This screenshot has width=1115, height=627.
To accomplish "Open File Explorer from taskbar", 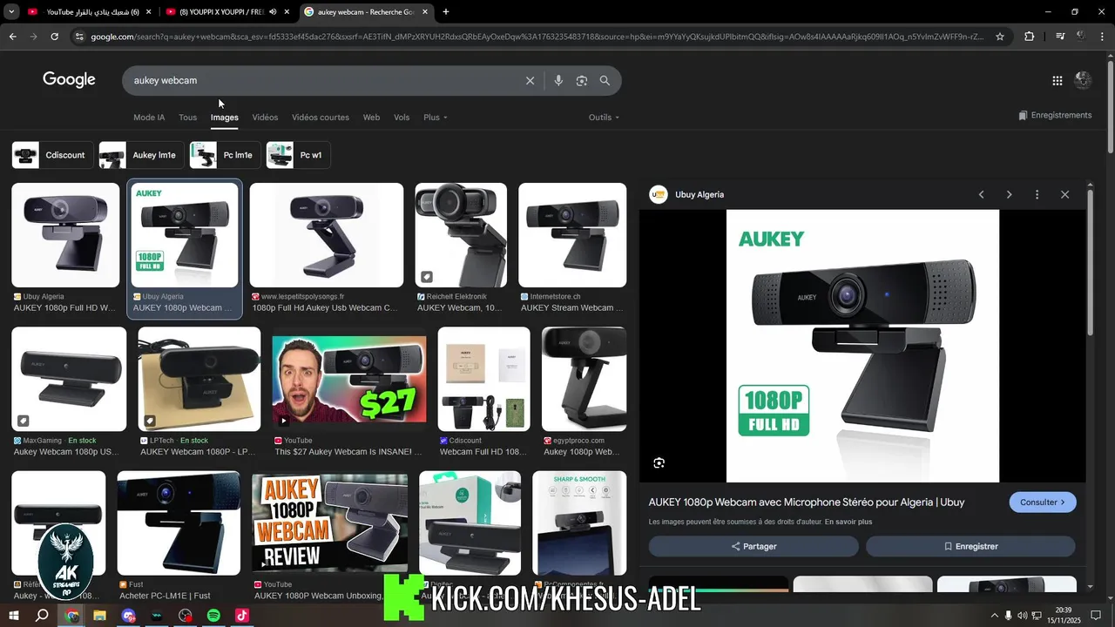I will [99, 616].
